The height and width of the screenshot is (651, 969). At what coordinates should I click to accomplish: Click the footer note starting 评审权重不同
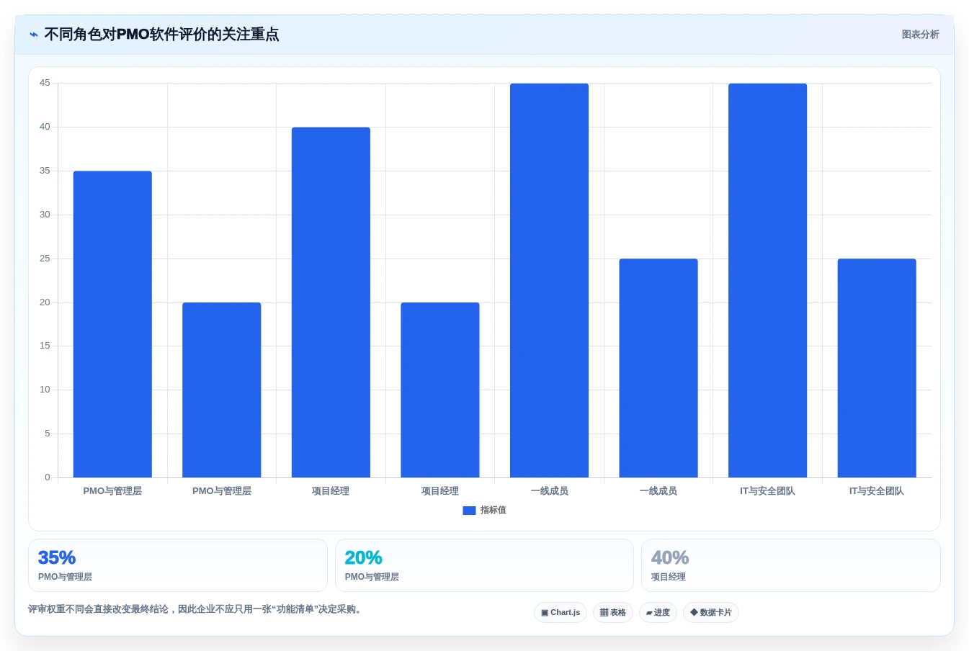(195, 609)
